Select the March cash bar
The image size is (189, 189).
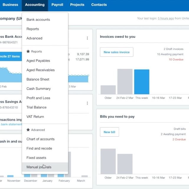tap(84, 176)
